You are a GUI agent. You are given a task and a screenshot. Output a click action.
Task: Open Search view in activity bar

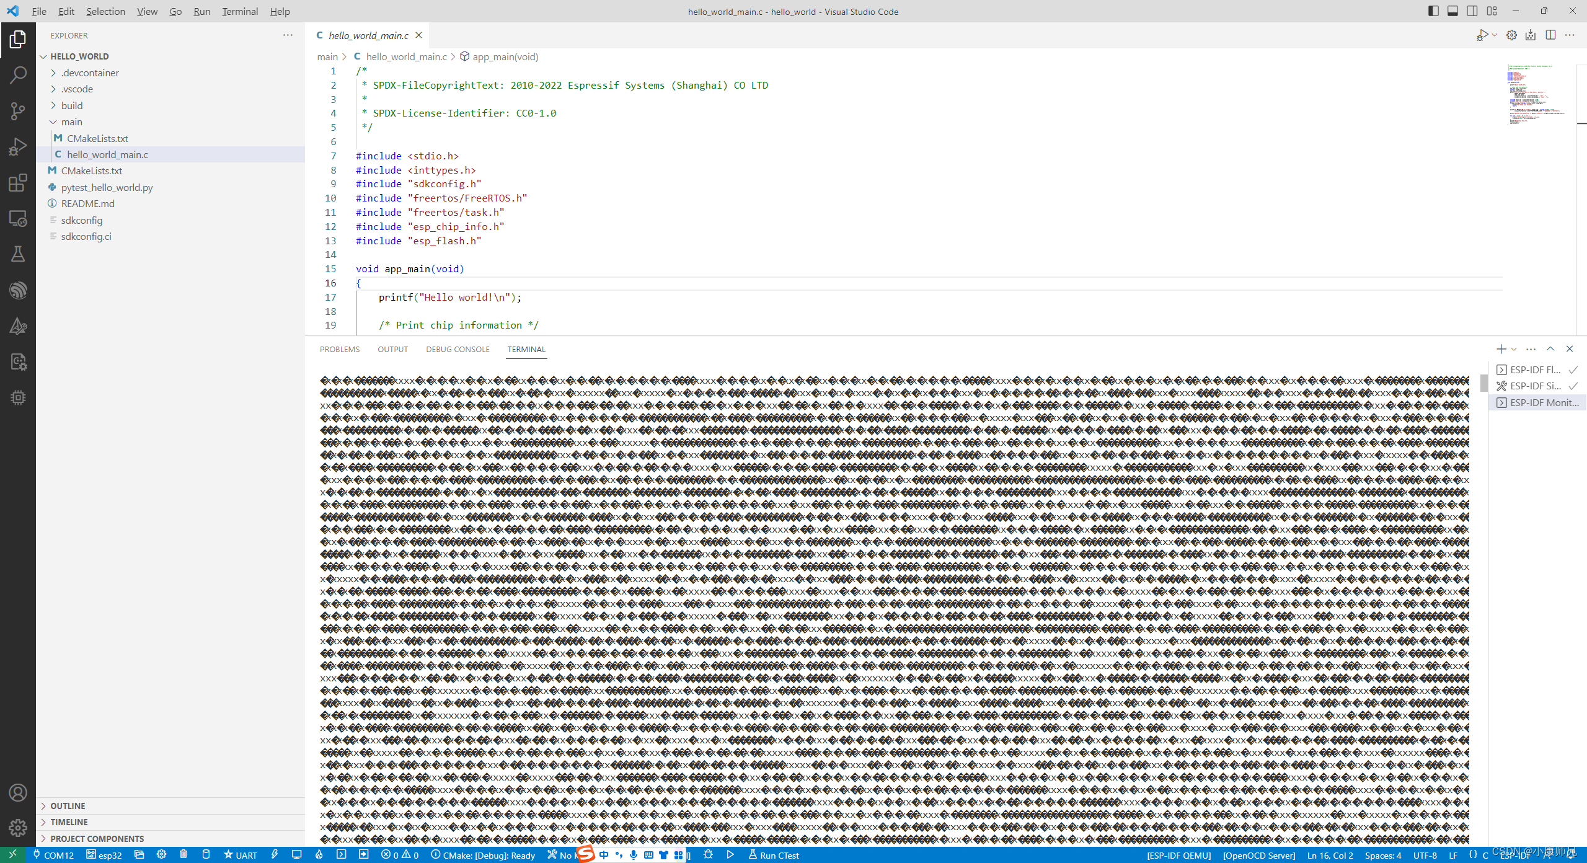point(18,75)
